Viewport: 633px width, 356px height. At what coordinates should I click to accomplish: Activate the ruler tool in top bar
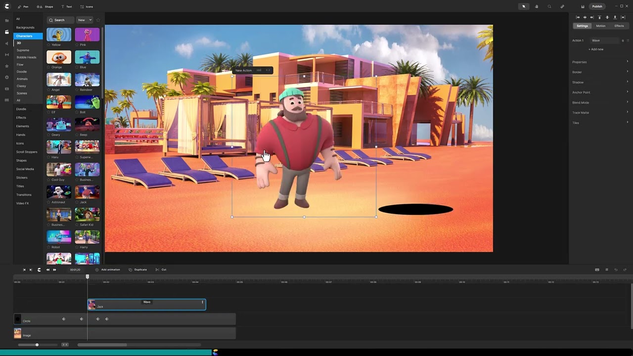tap(562, 6)
